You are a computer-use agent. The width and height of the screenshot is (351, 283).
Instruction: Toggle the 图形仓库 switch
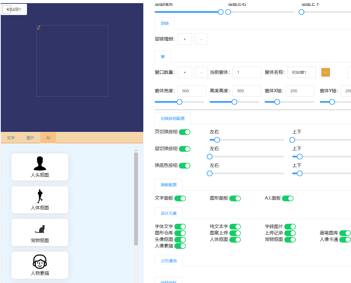click(x=180, y=233)
